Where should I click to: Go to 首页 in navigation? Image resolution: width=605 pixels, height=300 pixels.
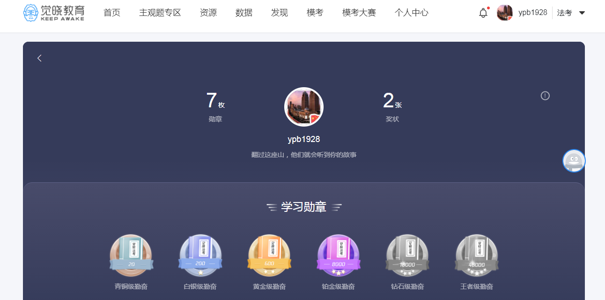(112, 13)
